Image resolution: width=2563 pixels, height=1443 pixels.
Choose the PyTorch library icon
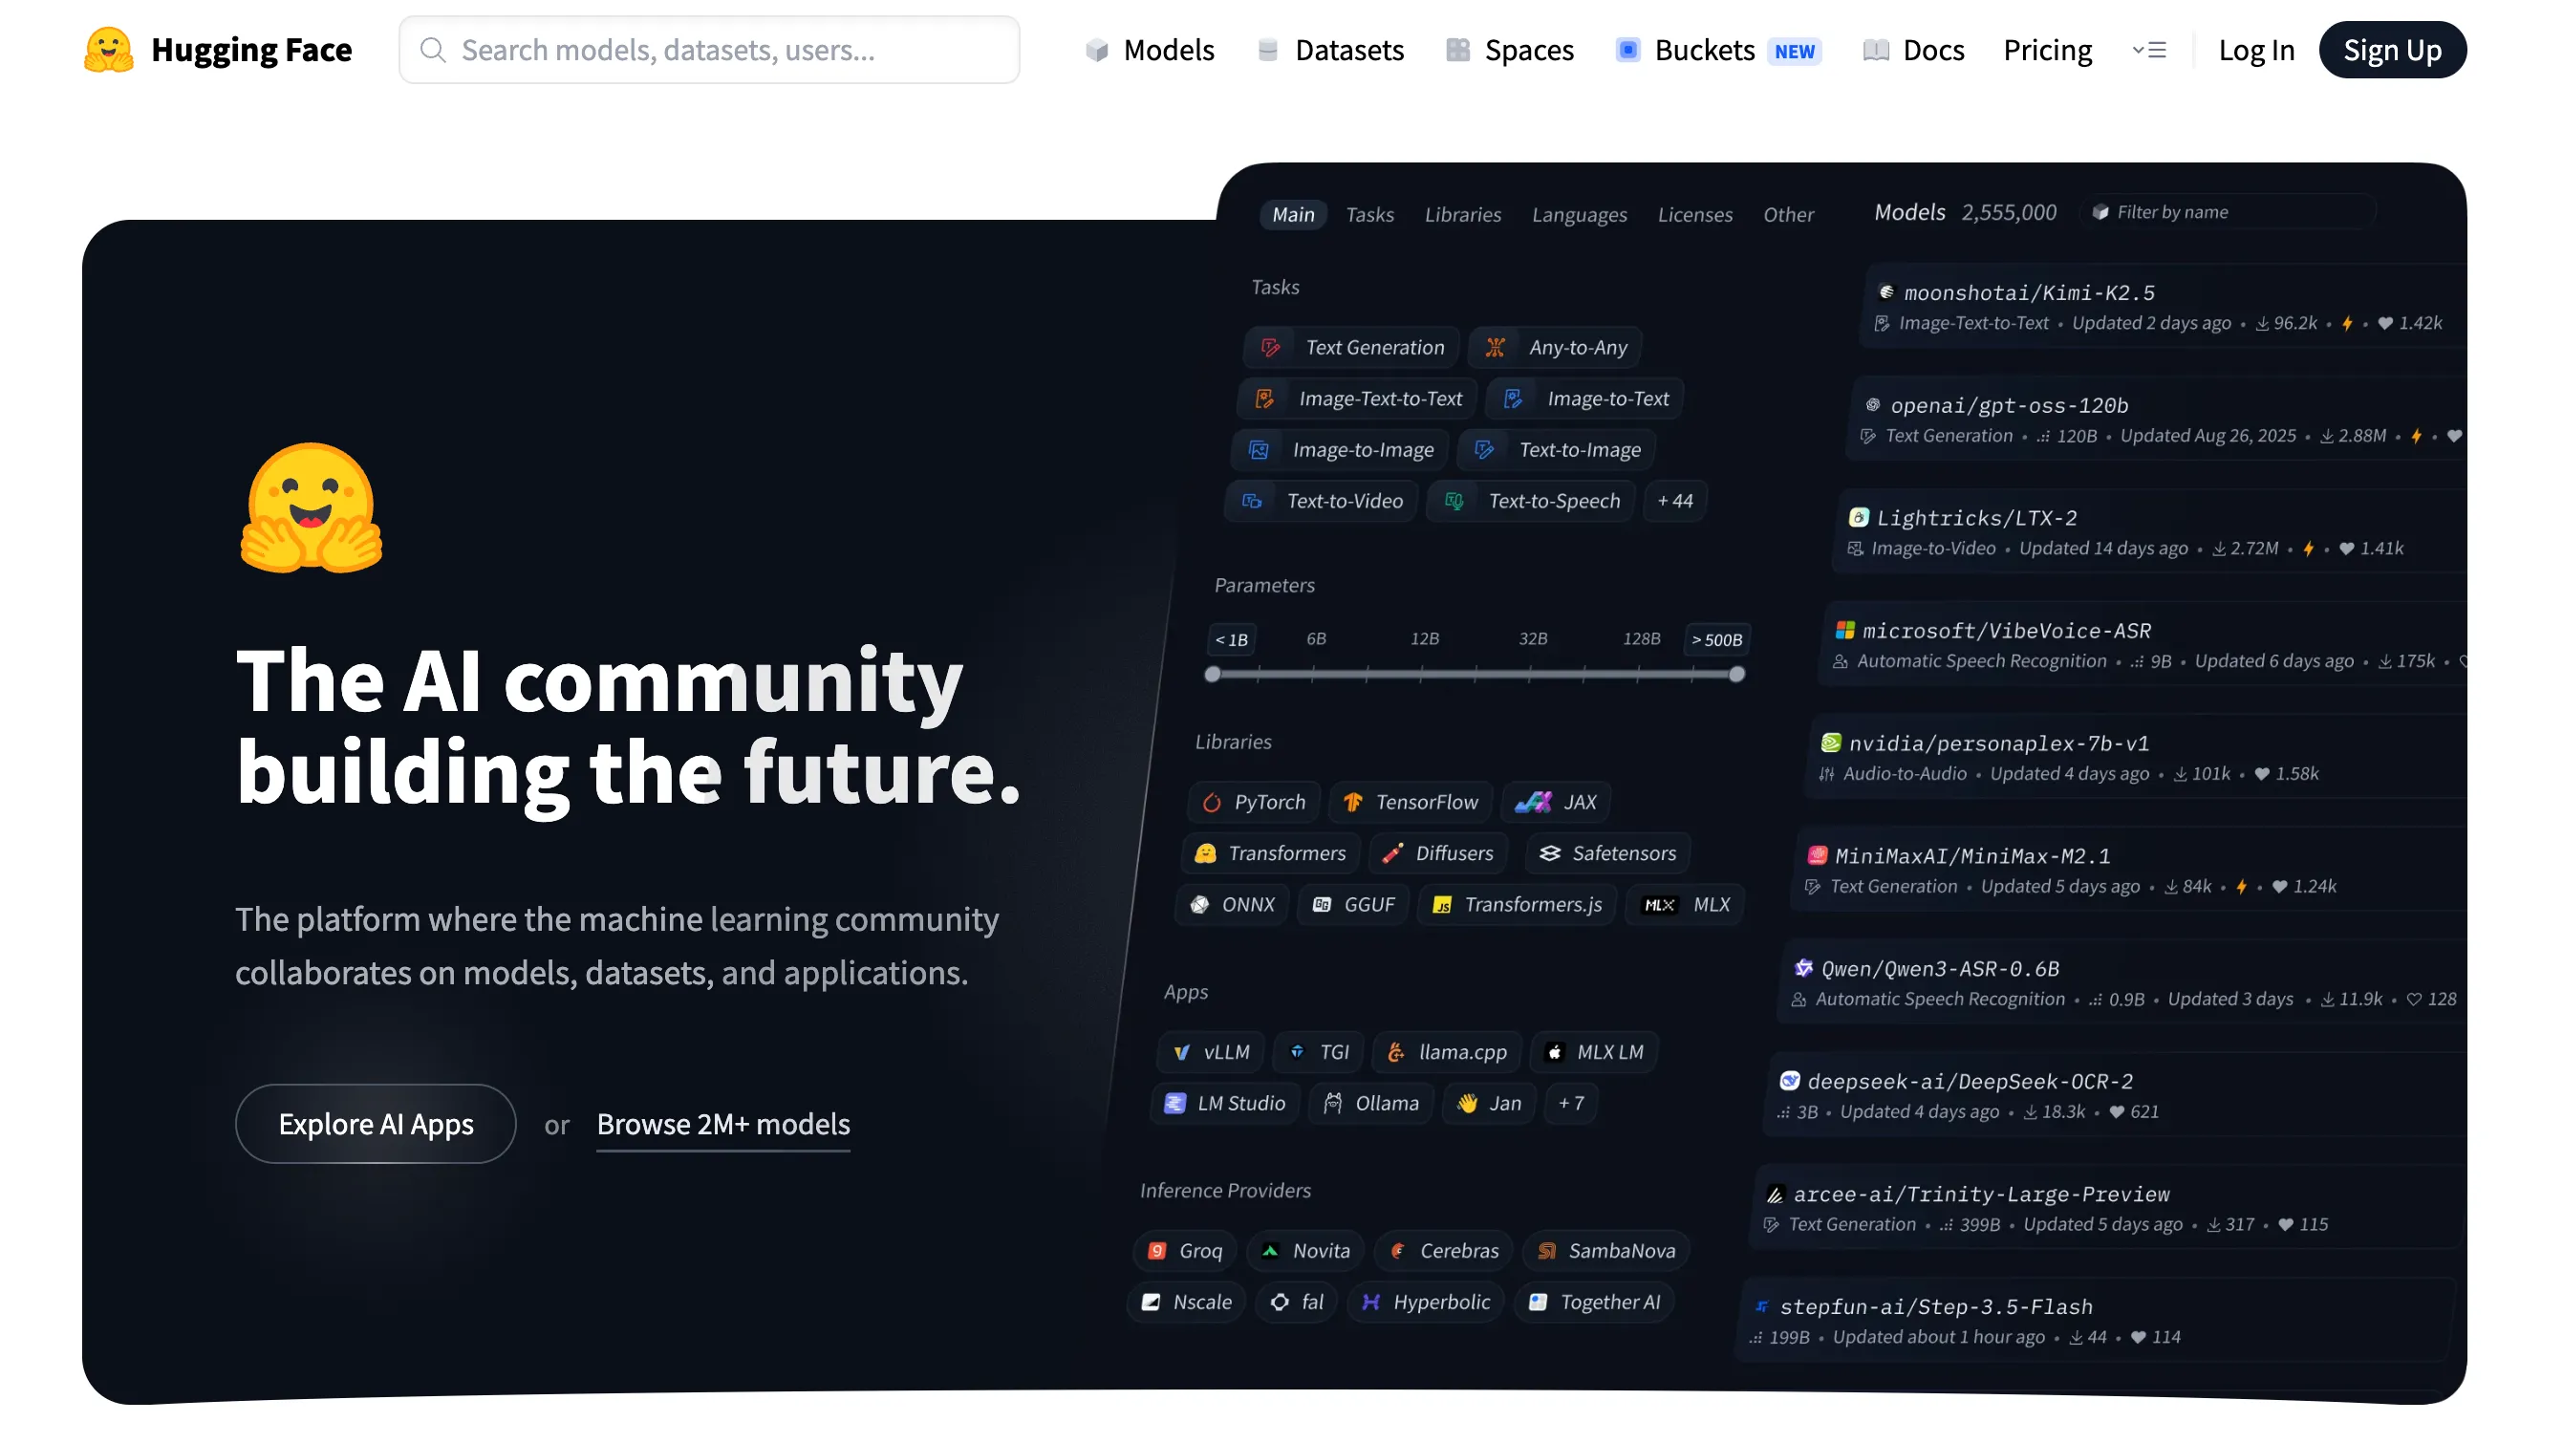point(1211,802)
